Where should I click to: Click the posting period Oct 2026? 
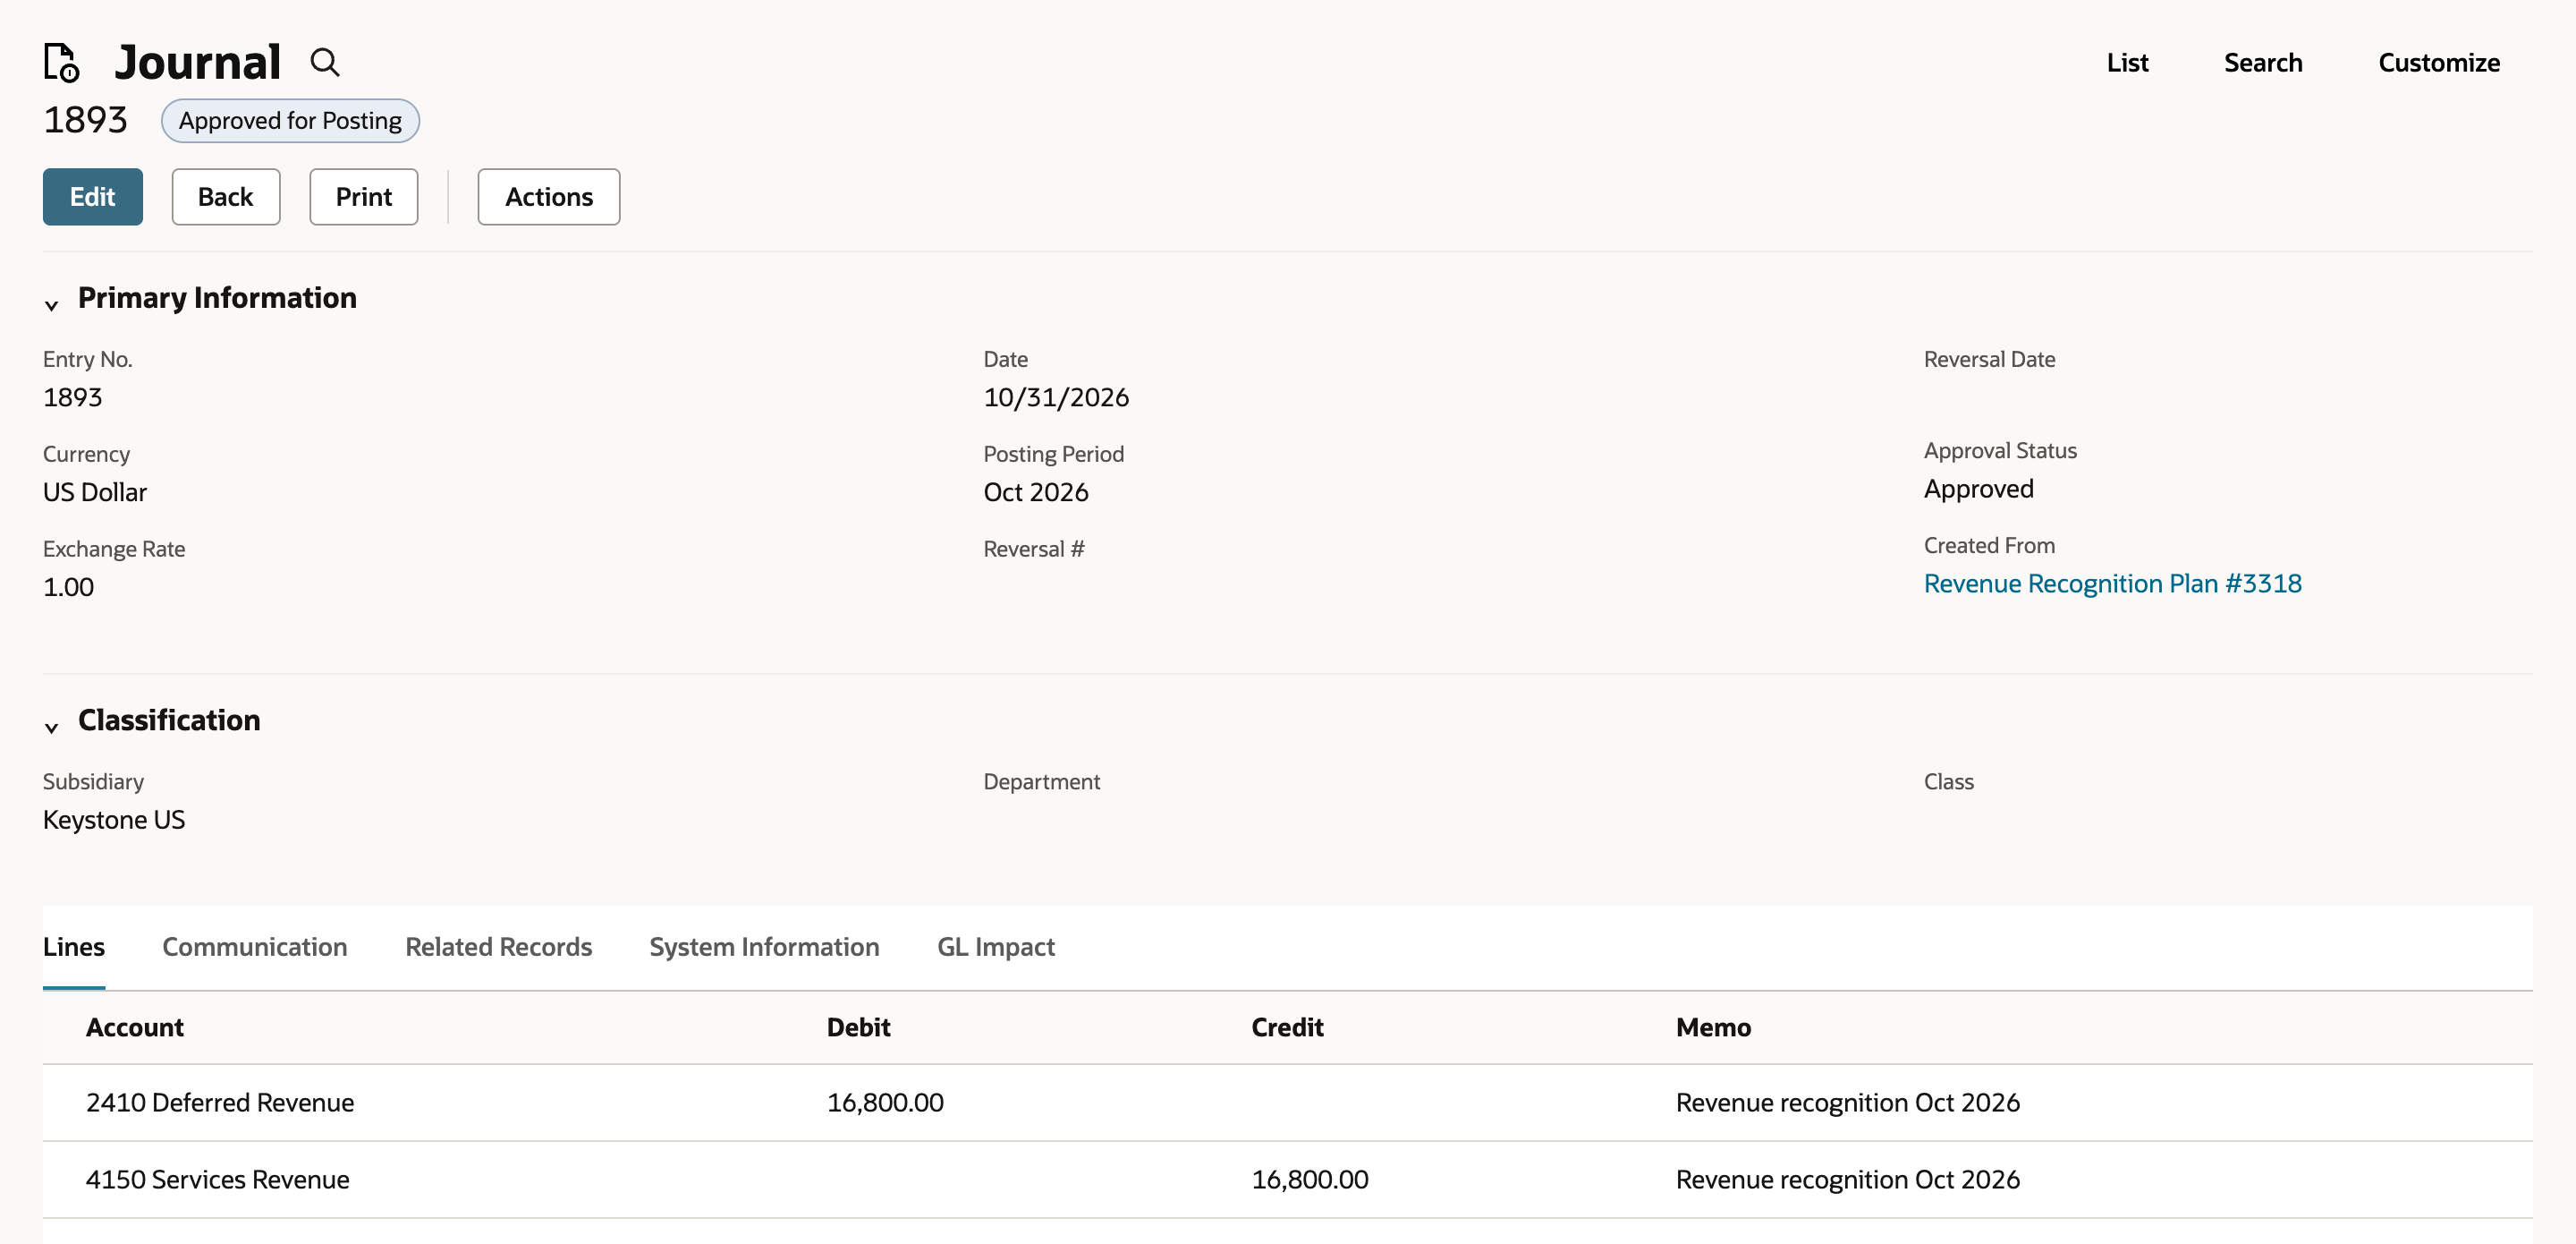1036,492
